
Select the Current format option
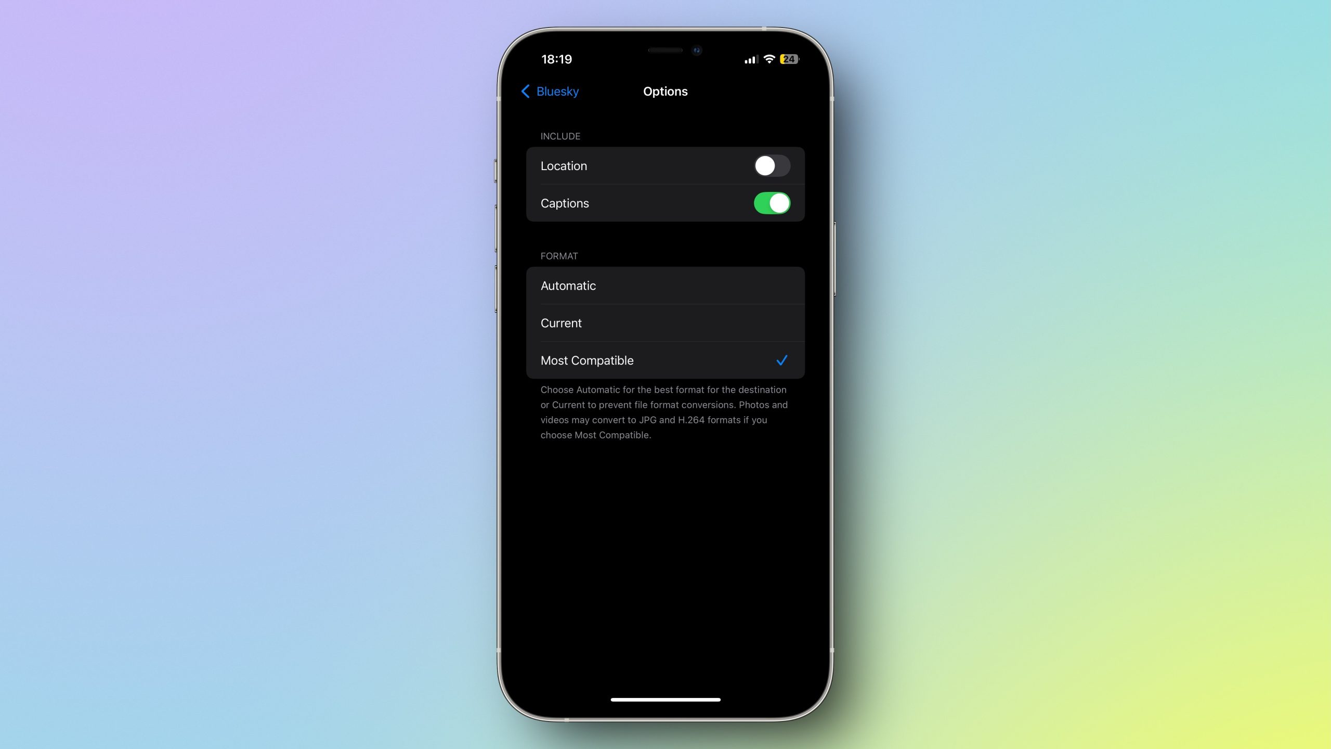(664, 323)
